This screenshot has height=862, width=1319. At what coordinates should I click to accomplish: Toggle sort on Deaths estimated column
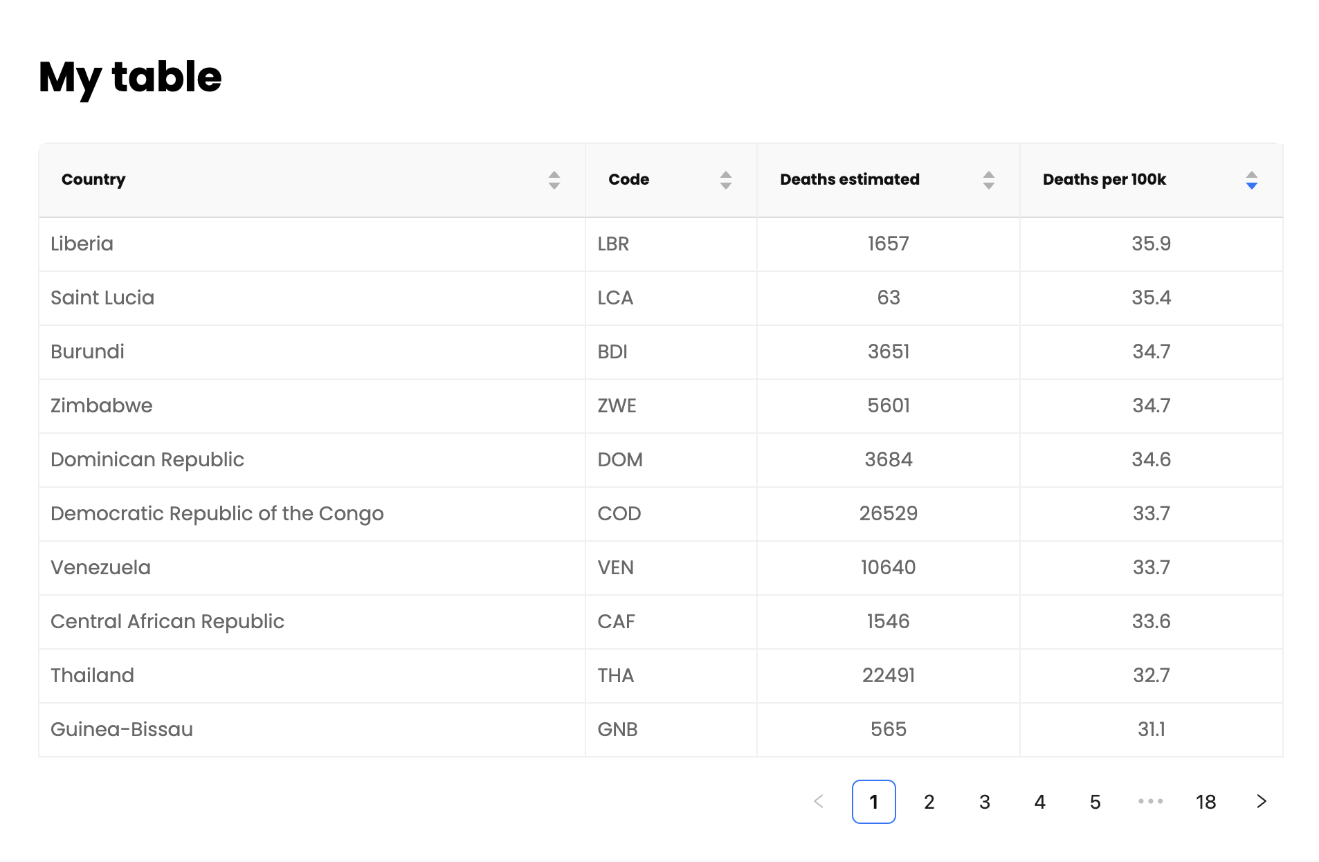click(988, 180)
